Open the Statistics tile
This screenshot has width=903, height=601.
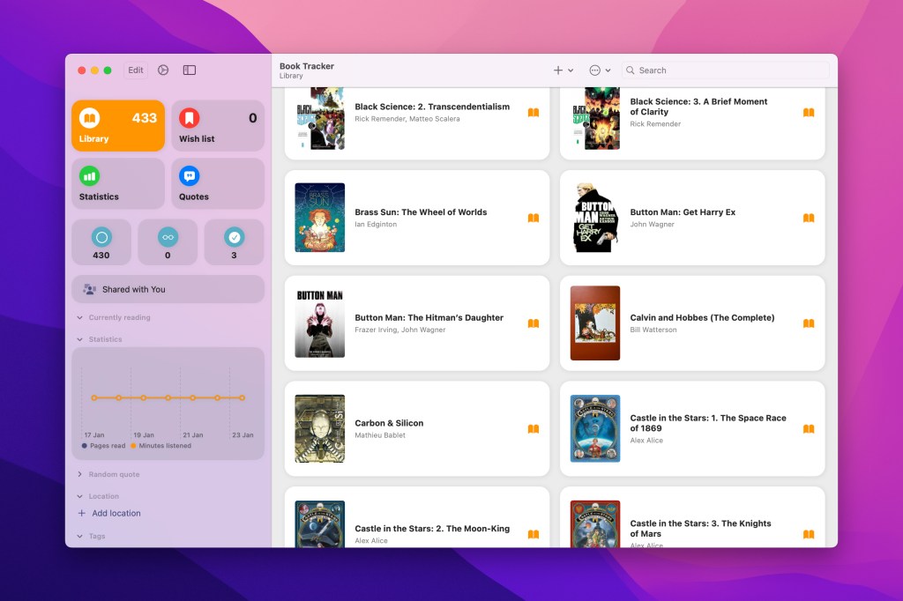coord(118,183)
